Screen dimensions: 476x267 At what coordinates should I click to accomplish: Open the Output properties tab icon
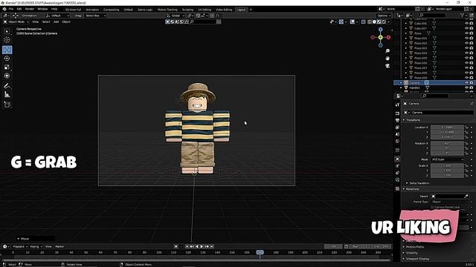(x=397, y=120)
